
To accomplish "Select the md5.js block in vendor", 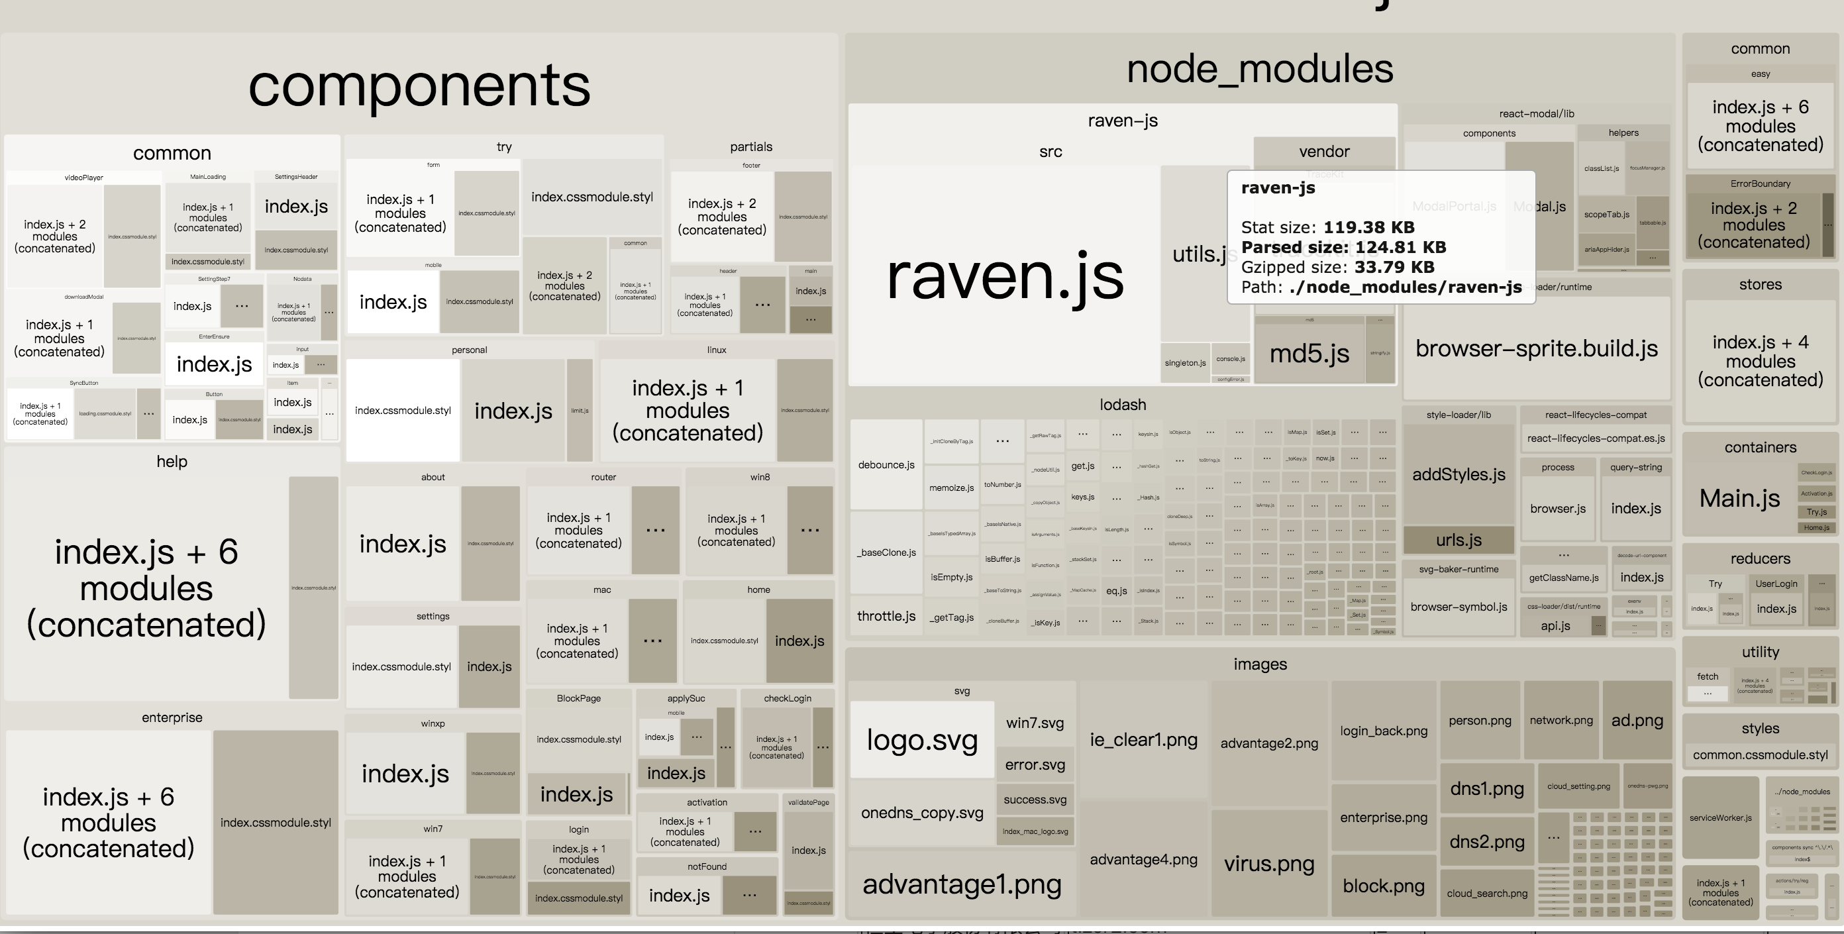I will 1309,354.
